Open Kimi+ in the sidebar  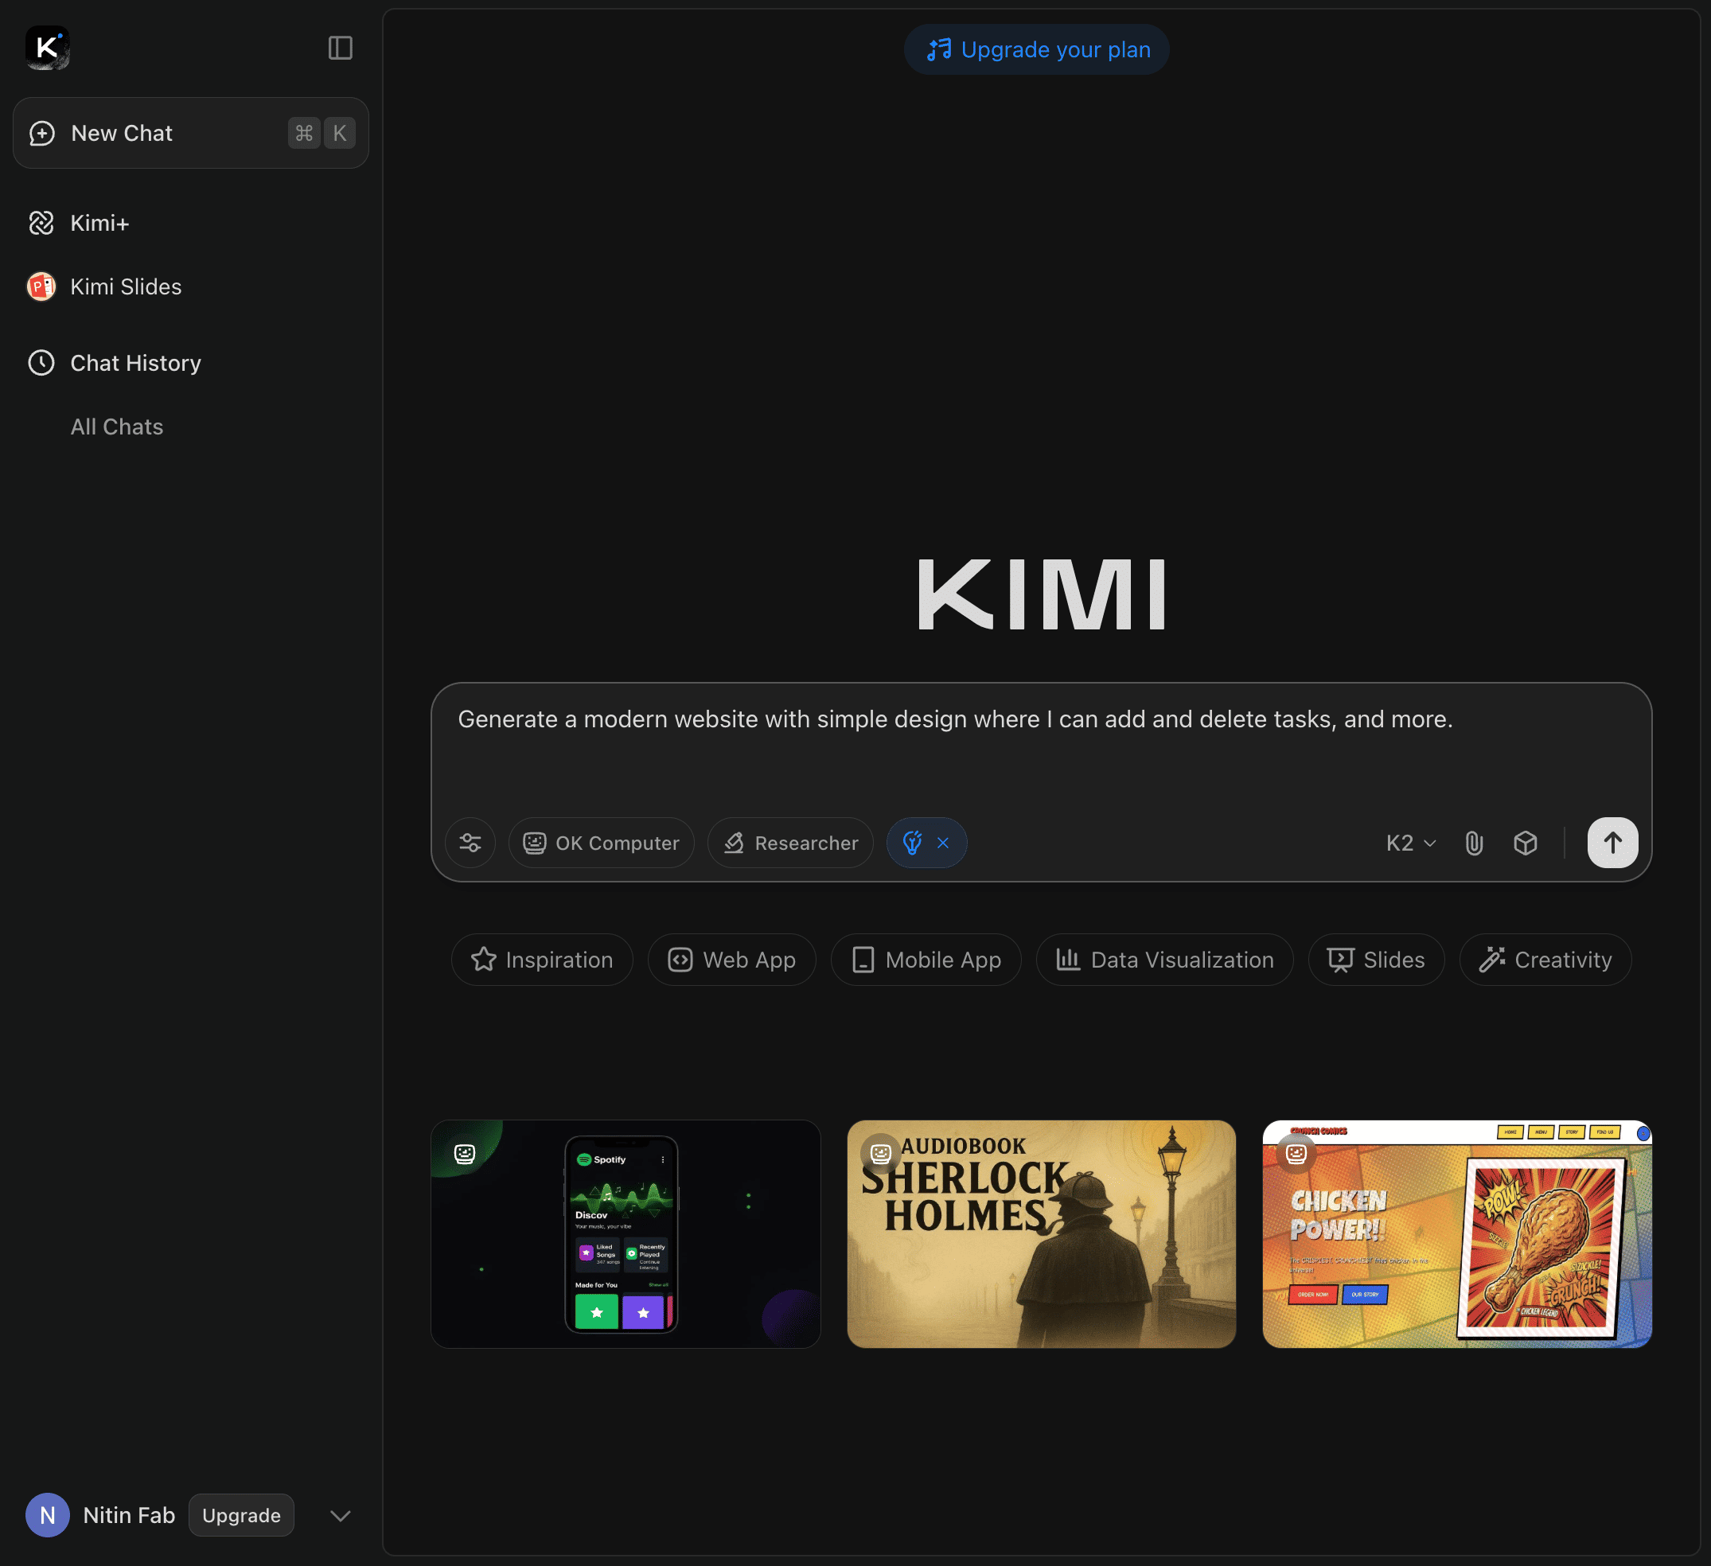[99, 224]
